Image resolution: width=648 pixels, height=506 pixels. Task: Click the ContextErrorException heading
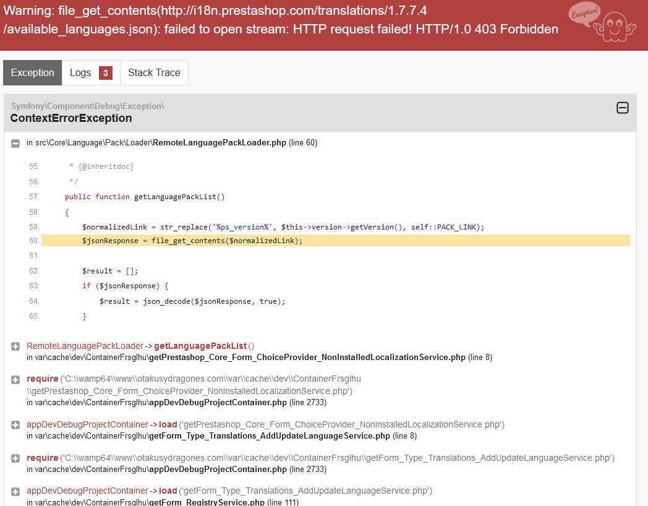point(71,118)
